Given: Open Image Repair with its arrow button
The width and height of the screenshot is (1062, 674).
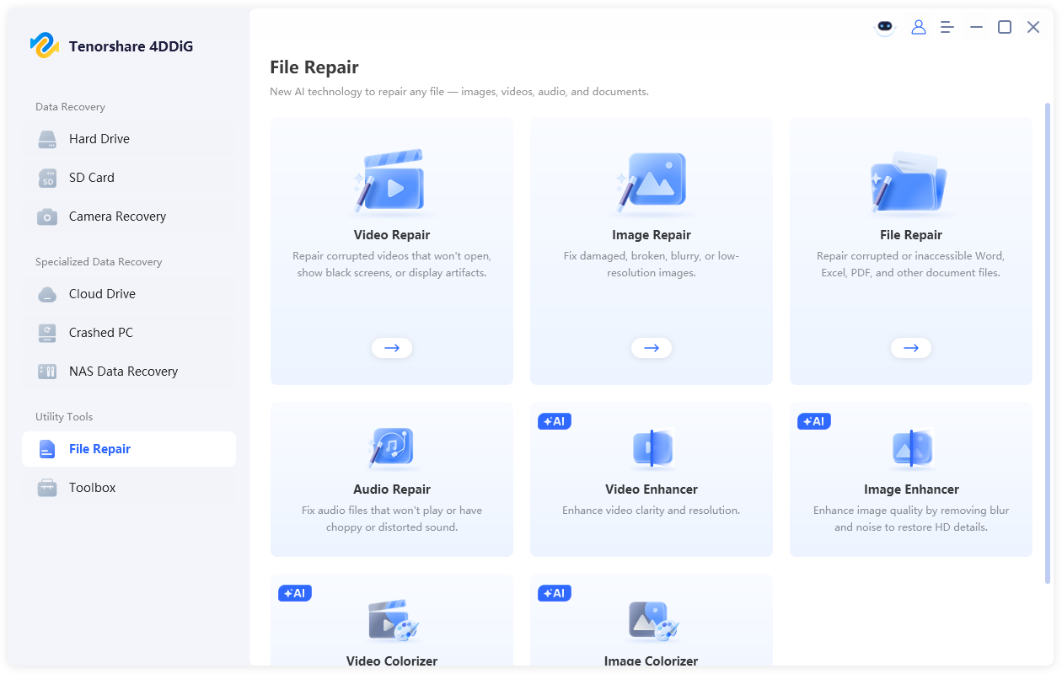Looking at the screenshot, I should pos(652,348).
